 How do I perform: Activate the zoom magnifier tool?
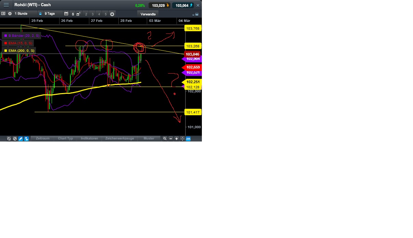coord(165,138)
